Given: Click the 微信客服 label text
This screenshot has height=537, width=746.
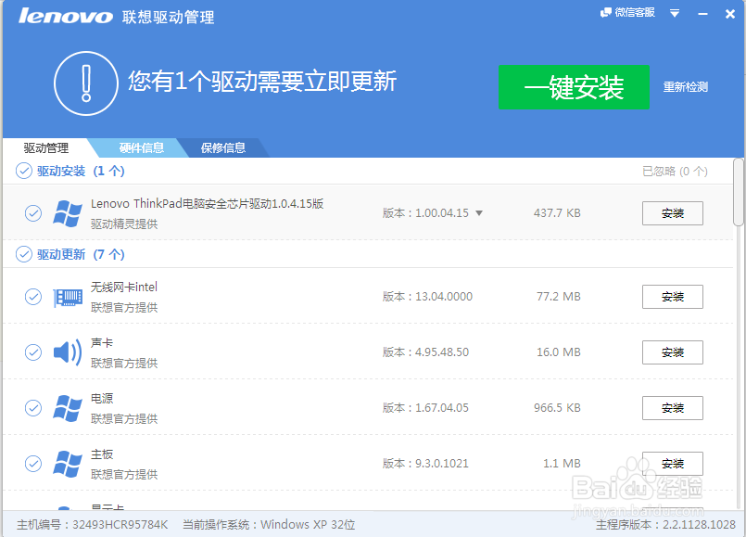Looking at the screenshot, I should coord(635,12).
